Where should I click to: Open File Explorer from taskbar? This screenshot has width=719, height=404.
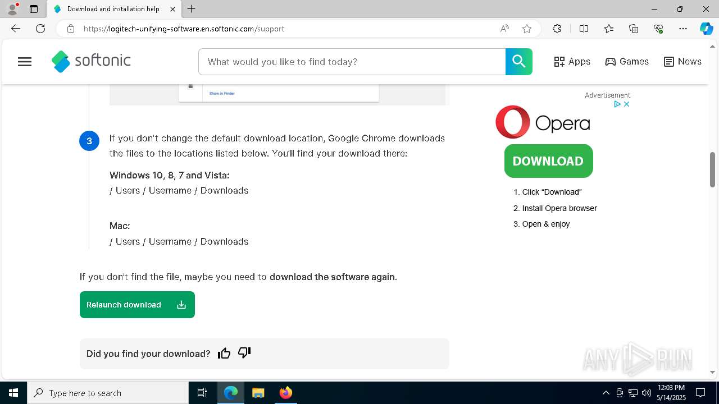[258, 393]
